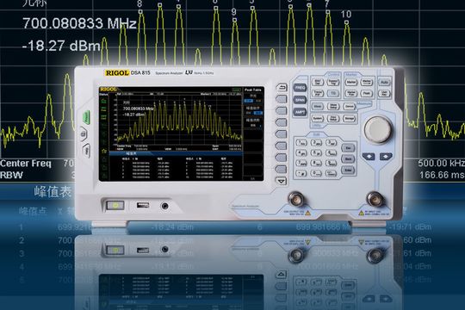This screenshot has width=465, height=310.
Task: Tap the rotary knob
Action: (378, 130)
